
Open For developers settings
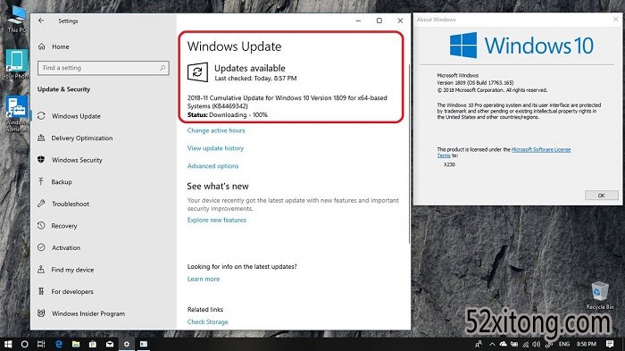(72, 291)
